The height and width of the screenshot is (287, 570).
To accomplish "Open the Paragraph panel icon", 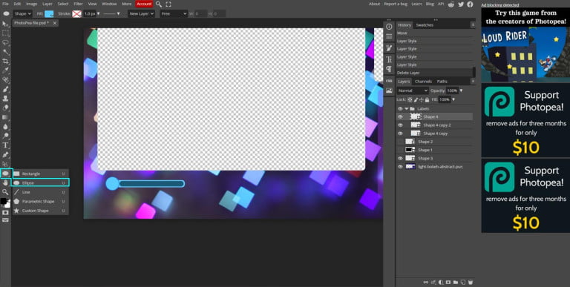I will 389,69.
